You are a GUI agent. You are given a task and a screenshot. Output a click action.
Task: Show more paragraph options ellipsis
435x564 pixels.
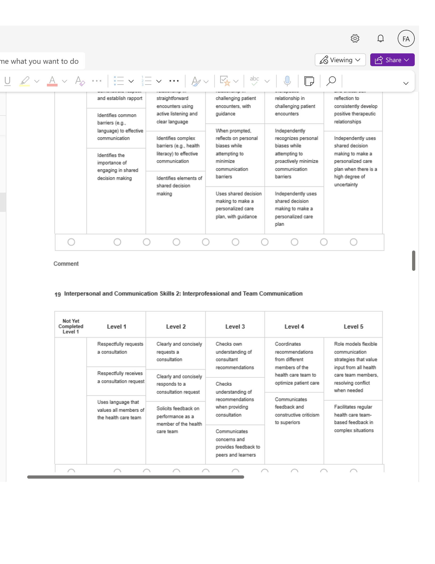tap(174, 81)
